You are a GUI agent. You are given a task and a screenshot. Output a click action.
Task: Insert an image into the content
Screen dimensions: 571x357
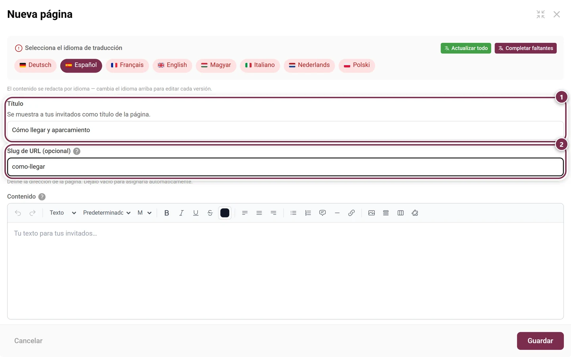[372, 213]
